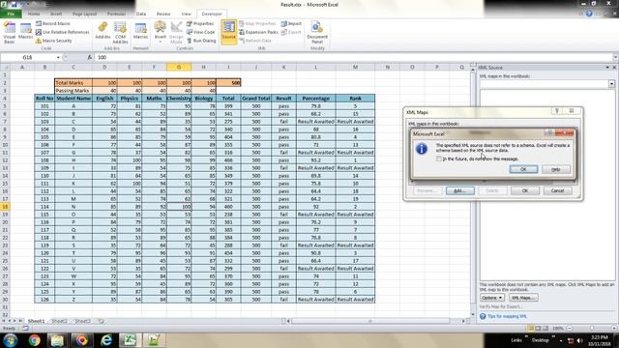Image resolution: width=619 pixels, height=348 pixels.
Task: Click the XML Import button
Action: 291,23
